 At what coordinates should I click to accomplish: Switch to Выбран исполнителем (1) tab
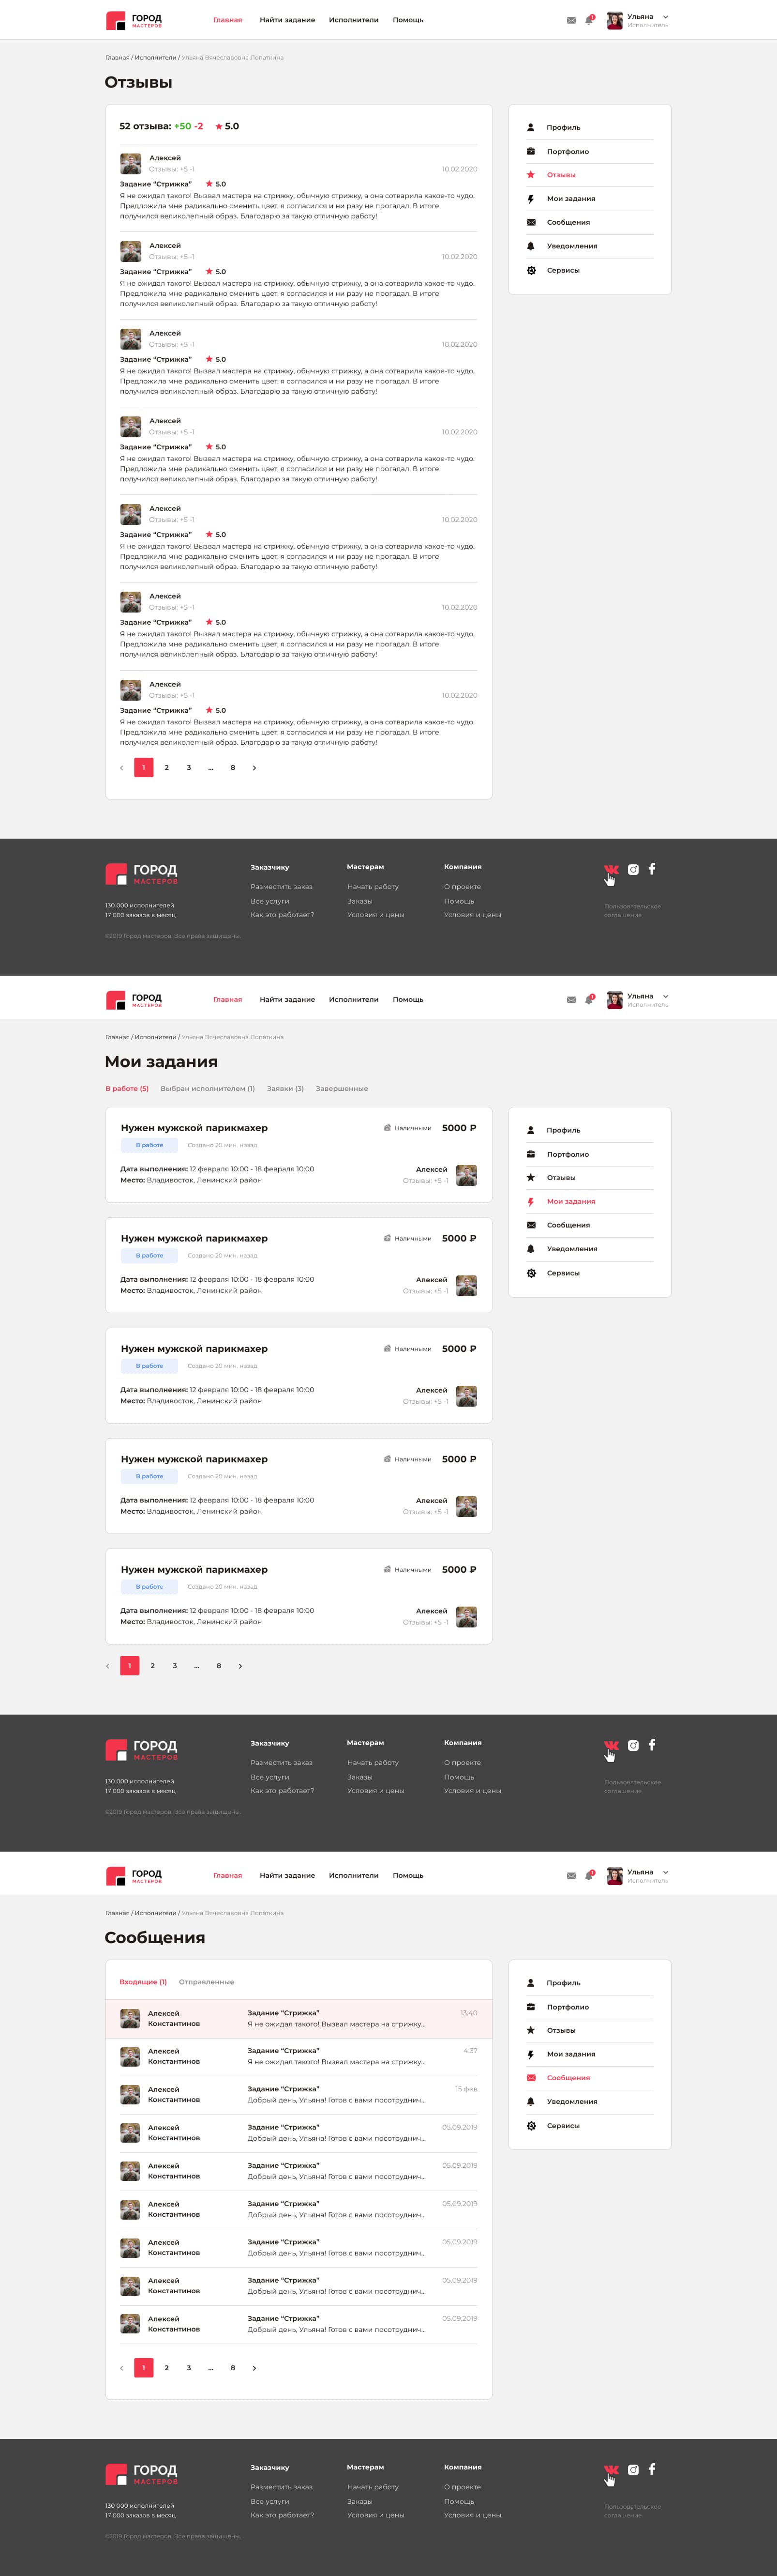click(208, 1089)
